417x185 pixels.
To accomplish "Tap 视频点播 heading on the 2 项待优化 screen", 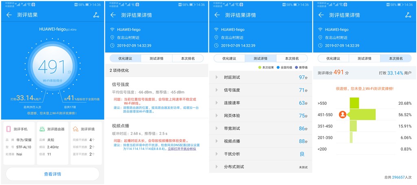I will tap(121, 126).
